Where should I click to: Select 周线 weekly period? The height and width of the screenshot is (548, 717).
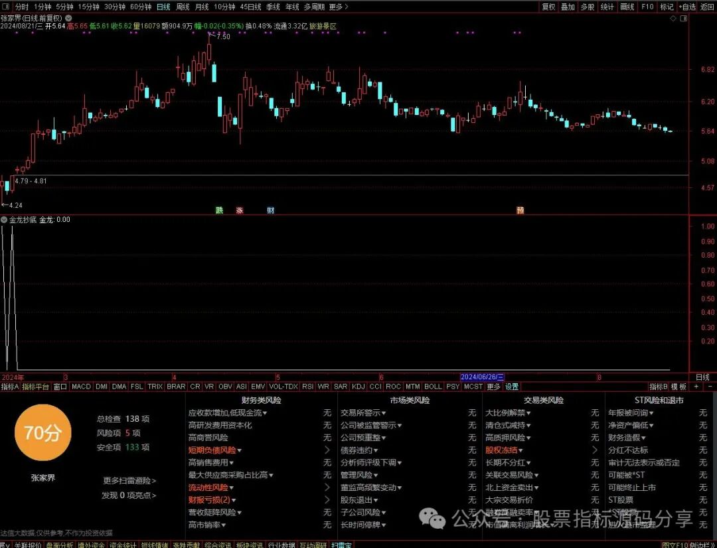pos(183,7)
